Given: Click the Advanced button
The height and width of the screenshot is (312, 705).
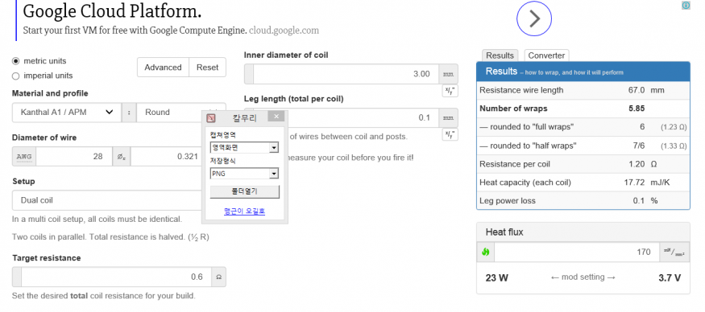Looking at the screenshot, I should click(x=163, y=68).
